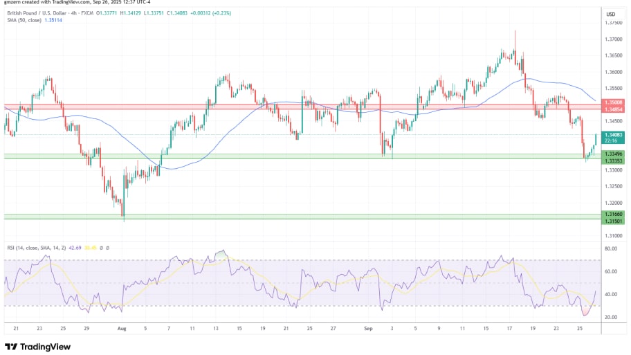Click the British Pound / U.S. Dollar symbol title
Screen dimensions: 631x355
pos(42,13)
